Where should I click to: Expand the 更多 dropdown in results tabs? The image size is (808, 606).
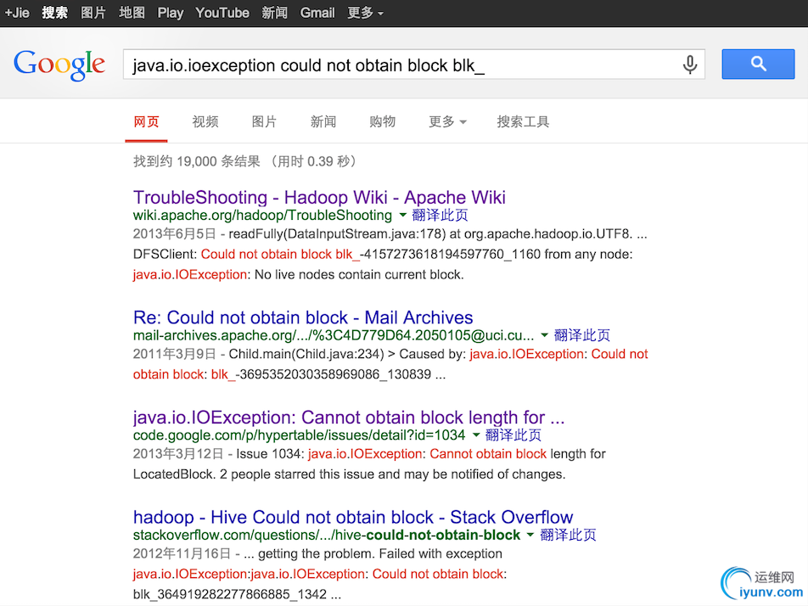[447, 121]
